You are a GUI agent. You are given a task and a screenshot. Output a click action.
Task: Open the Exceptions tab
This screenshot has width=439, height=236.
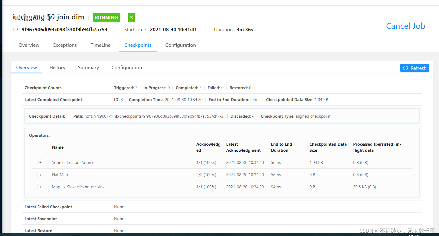click(65, 45)
